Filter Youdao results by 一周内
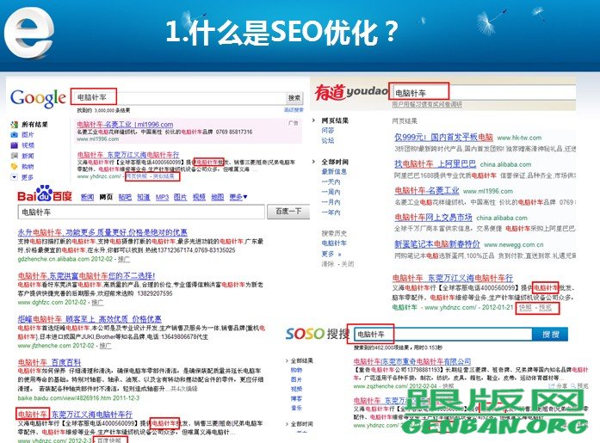The image size is (600, 443). click(x=331, y=192)
